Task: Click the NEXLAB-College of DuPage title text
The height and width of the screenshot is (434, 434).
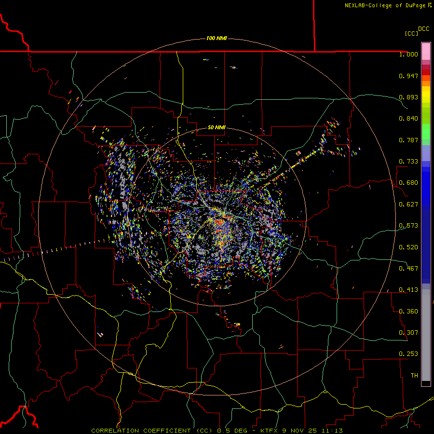Action: pos(386,5)
